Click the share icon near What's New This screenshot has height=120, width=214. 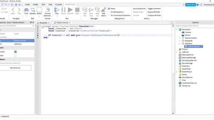coord(201,5)
